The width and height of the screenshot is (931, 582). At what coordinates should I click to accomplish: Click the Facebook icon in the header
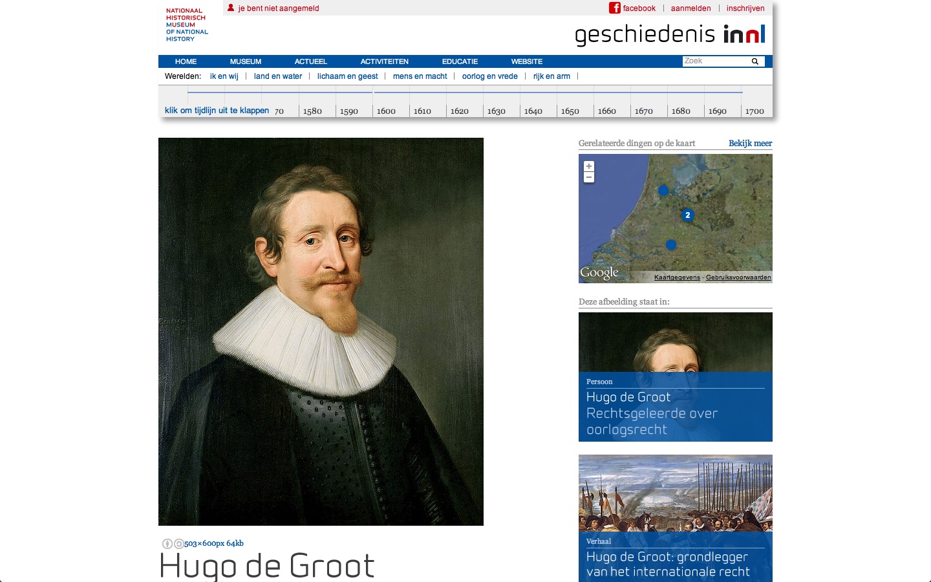614,8
